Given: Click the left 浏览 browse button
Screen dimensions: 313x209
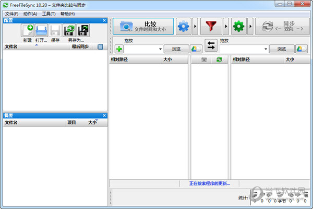Looking at the screenshot, I should 176,49.
